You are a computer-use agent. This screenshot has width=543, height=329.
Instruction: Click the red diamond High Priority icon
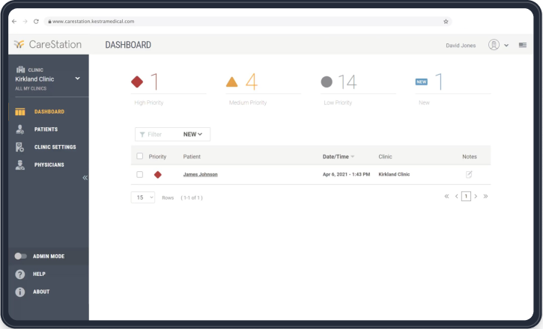[x=137, y=82]
